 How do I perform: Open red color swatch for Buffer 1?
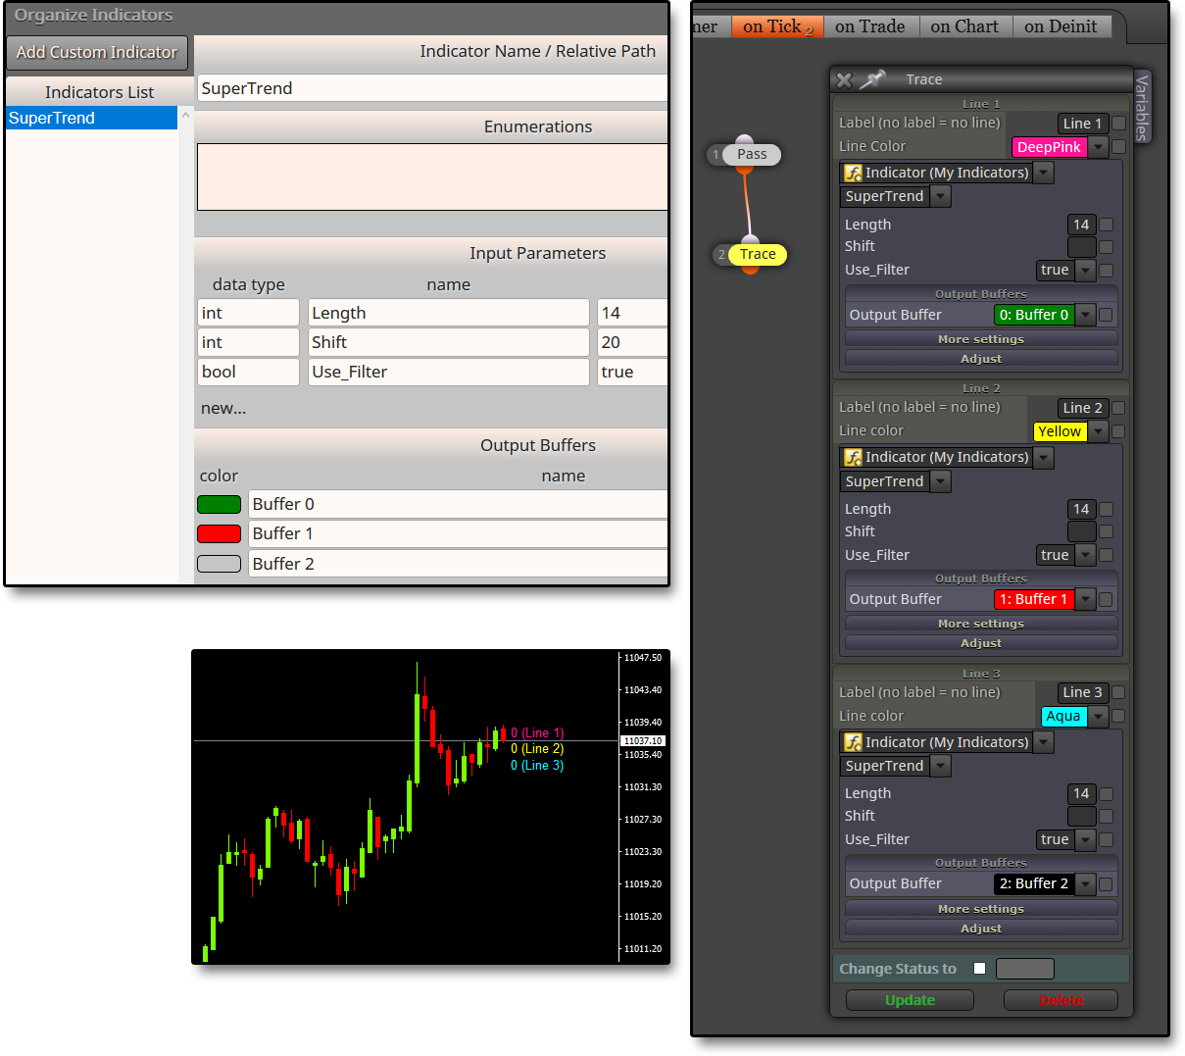tap(219, 533)
